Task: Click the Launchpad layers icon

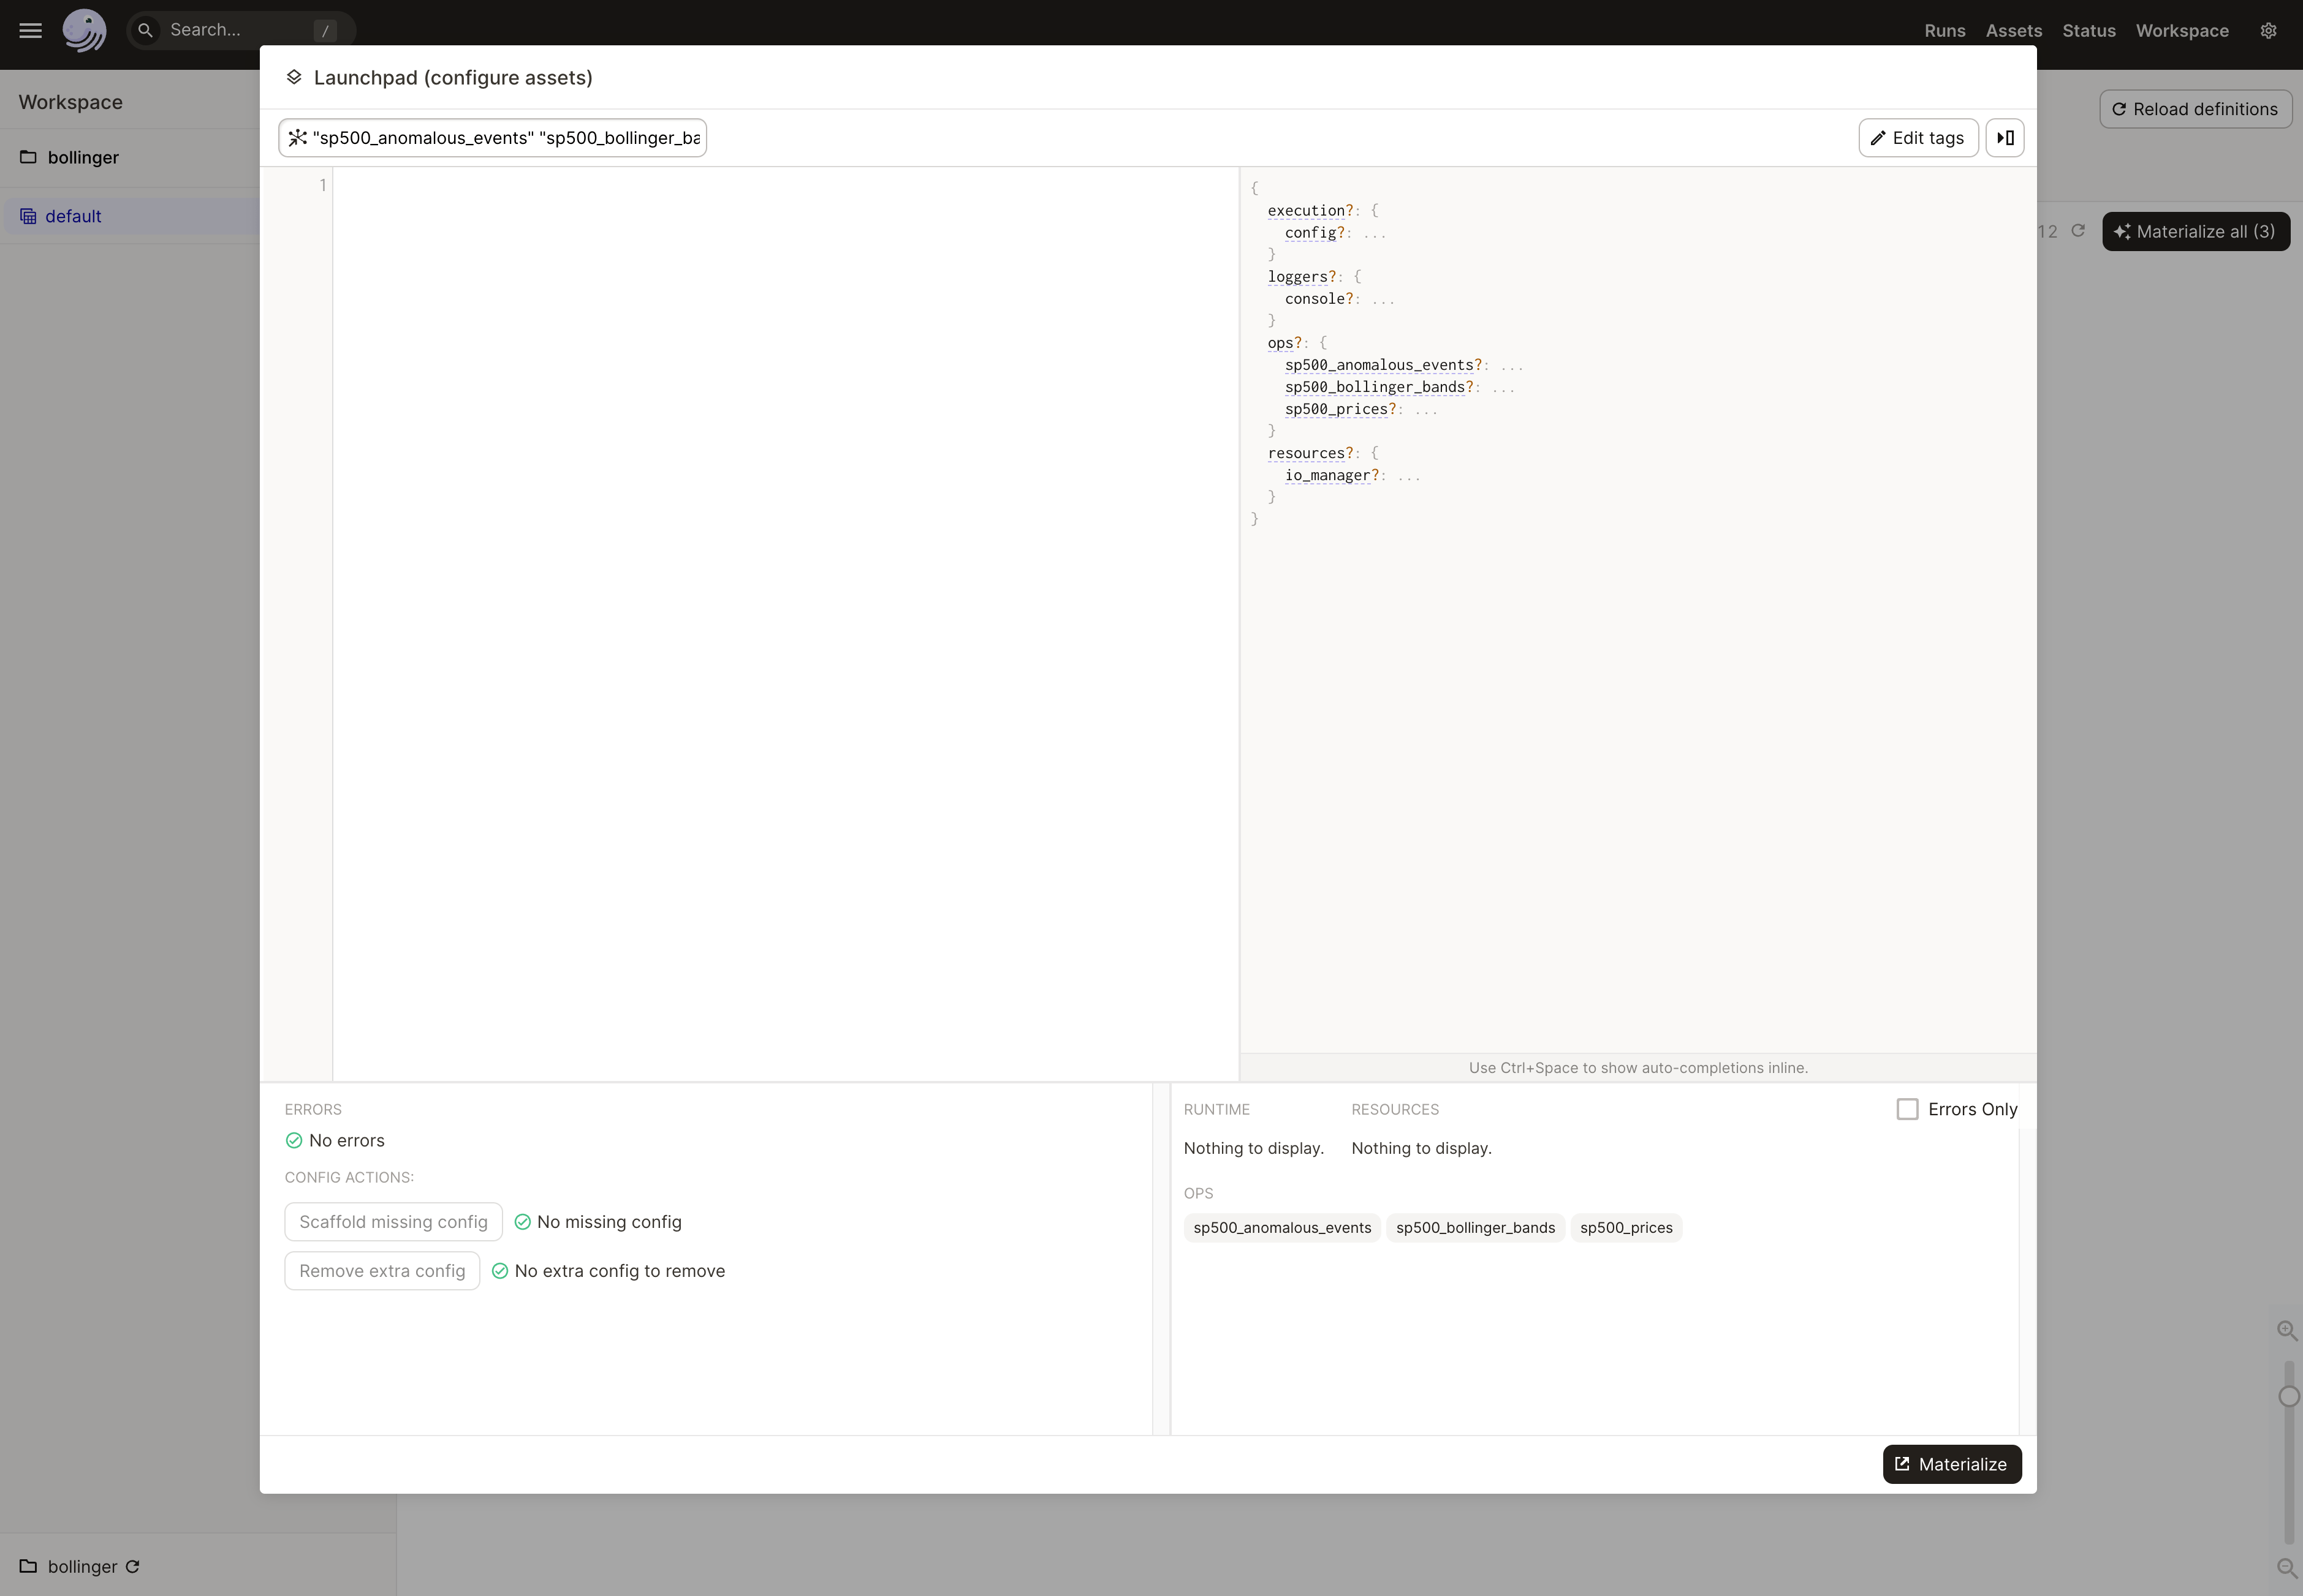Action: coord(294,77)
